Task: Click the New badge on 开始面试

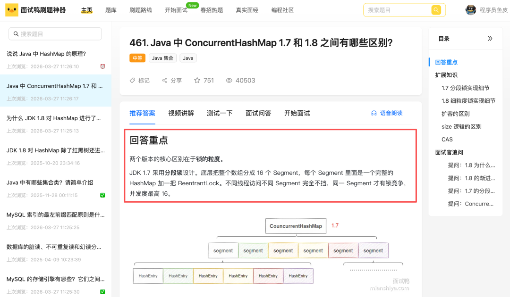Action: (x=192, y=6)
